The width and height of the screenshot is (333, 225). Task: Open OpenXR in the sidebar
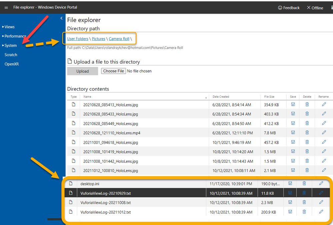(x=12, y=64)
